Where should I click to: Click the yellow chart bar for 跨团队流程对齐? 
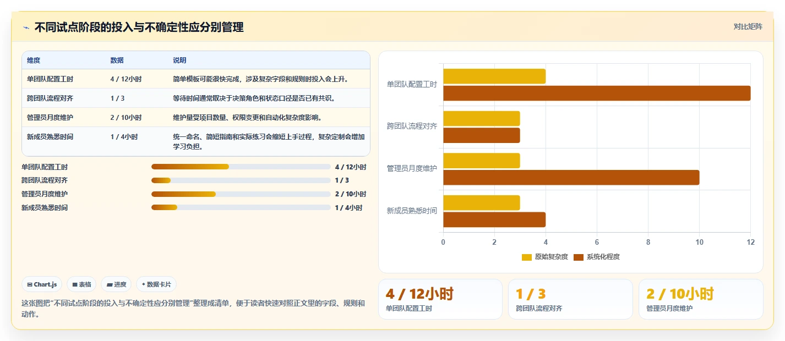click(482, 118)
